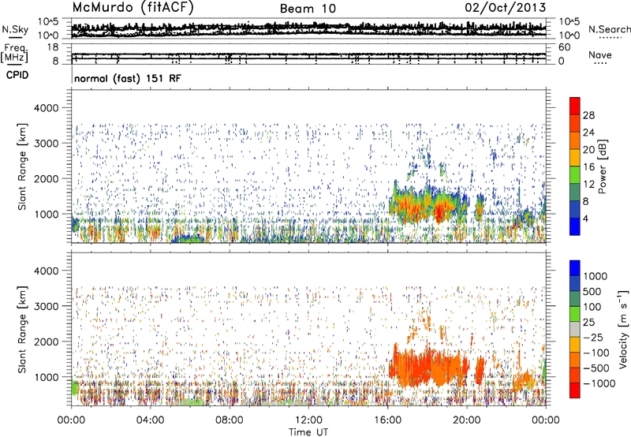The image size is (631, 437).
Task: Click the "28" power colorbar label
Action: pyautogui.click(x=588, y=115)
